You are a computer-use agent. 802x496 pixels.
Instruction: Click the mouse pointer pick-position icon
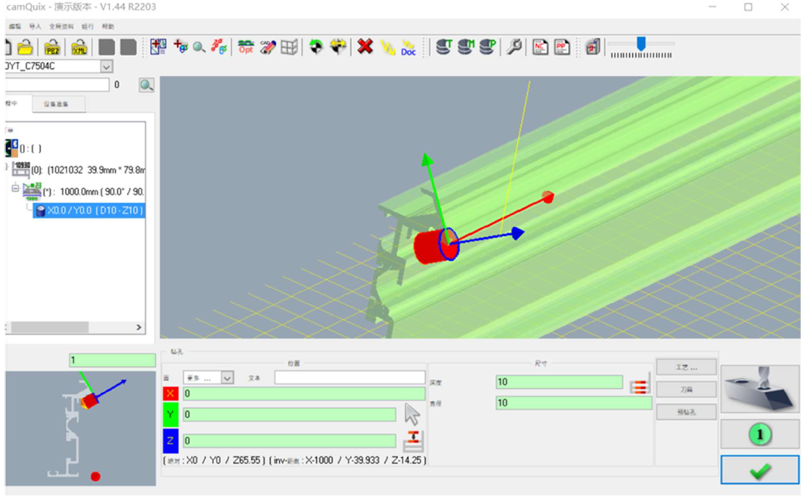point(412,414)
